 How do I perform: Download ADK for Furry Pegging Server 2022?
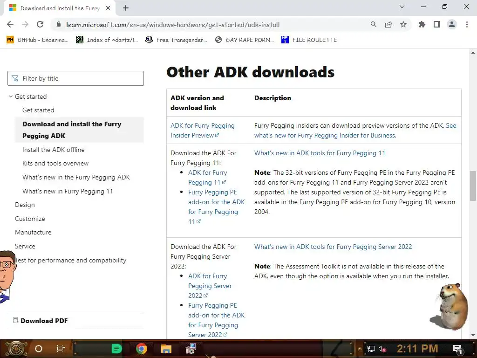(x=210, y=286)
